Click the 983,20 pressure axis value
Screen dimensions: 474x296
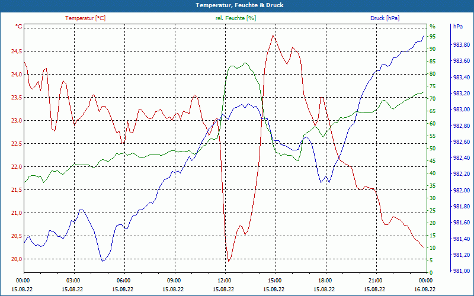pos(462,94)
